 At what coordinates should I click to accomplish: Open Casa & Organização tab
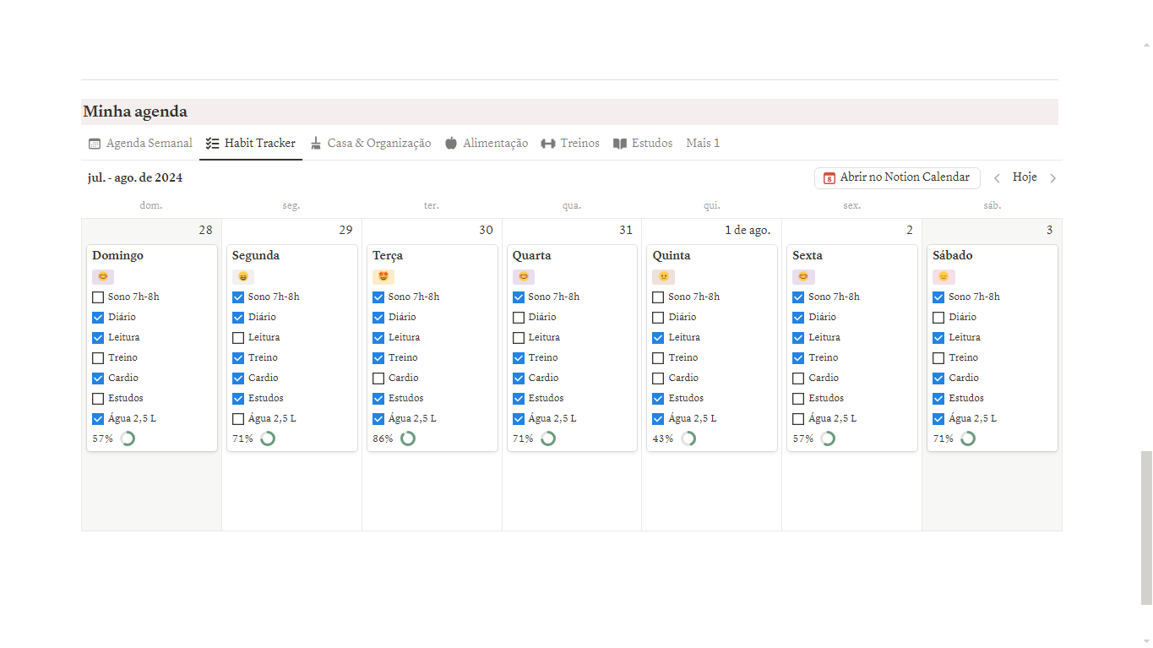[371, 144]
